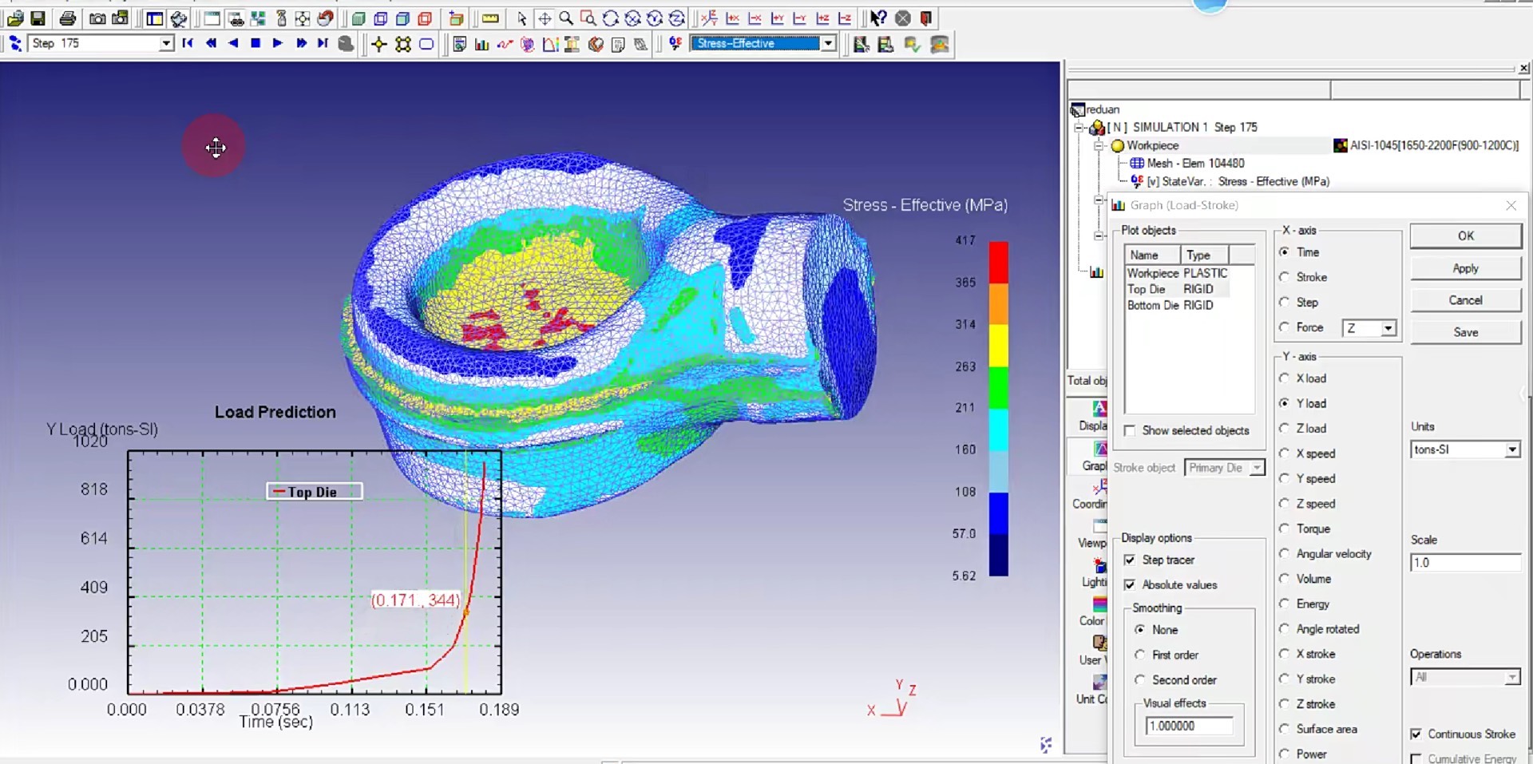This screenshot has height=764, width=1533.
Task: Open the Stress-Effective state variable dropdown
Action: pos(829,44)
